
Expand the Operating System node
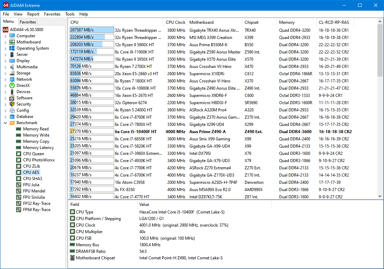[6, 49]
